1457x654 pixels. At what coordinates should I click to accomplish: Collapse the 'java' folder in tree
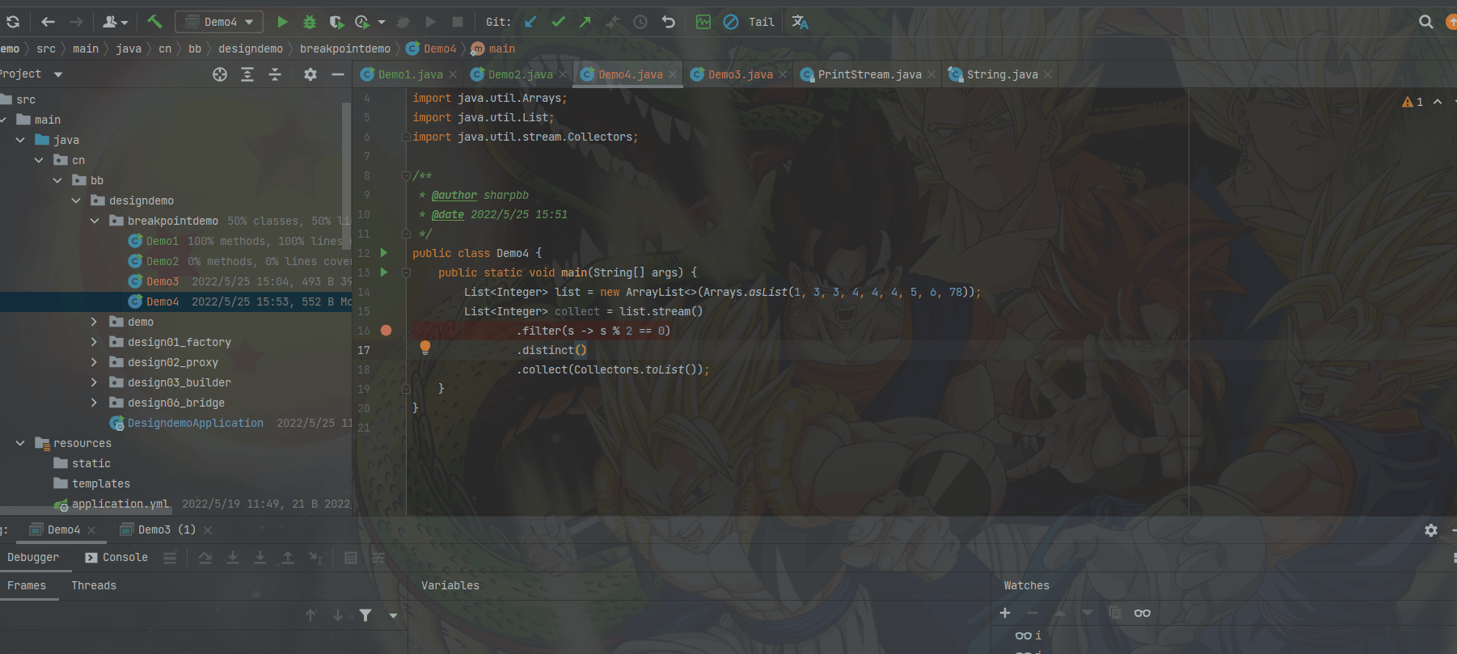20,140
